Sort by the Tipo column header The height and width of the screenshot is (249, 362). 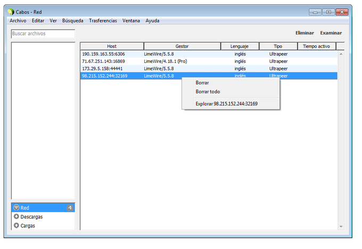pyautogui.click(x=278, y=46)
